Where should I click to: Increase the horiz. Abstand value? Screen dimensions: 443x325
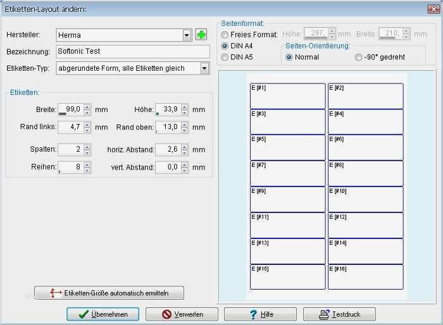pyautogui.click(x=185, y=147)
